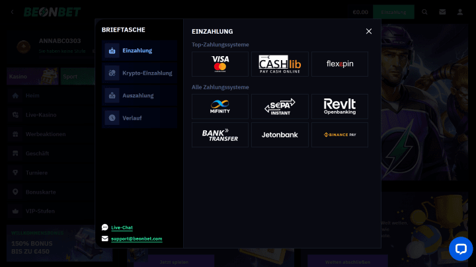Select Visa Mastercard payment method

point(220,64)
